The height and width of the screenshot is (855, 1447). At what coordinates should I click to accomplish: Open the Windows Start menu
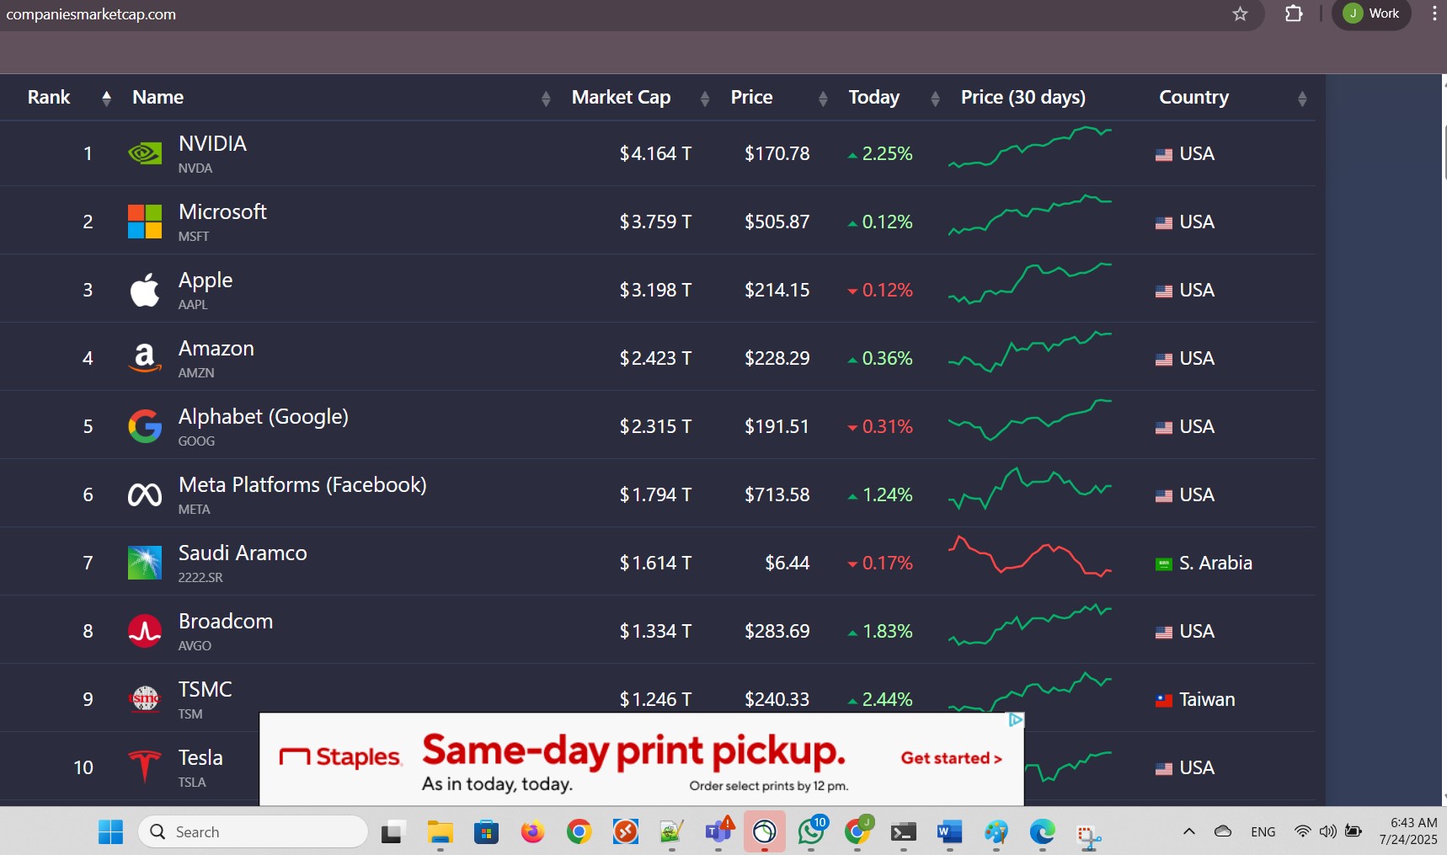pyautogui.click(x=110, y=832)
